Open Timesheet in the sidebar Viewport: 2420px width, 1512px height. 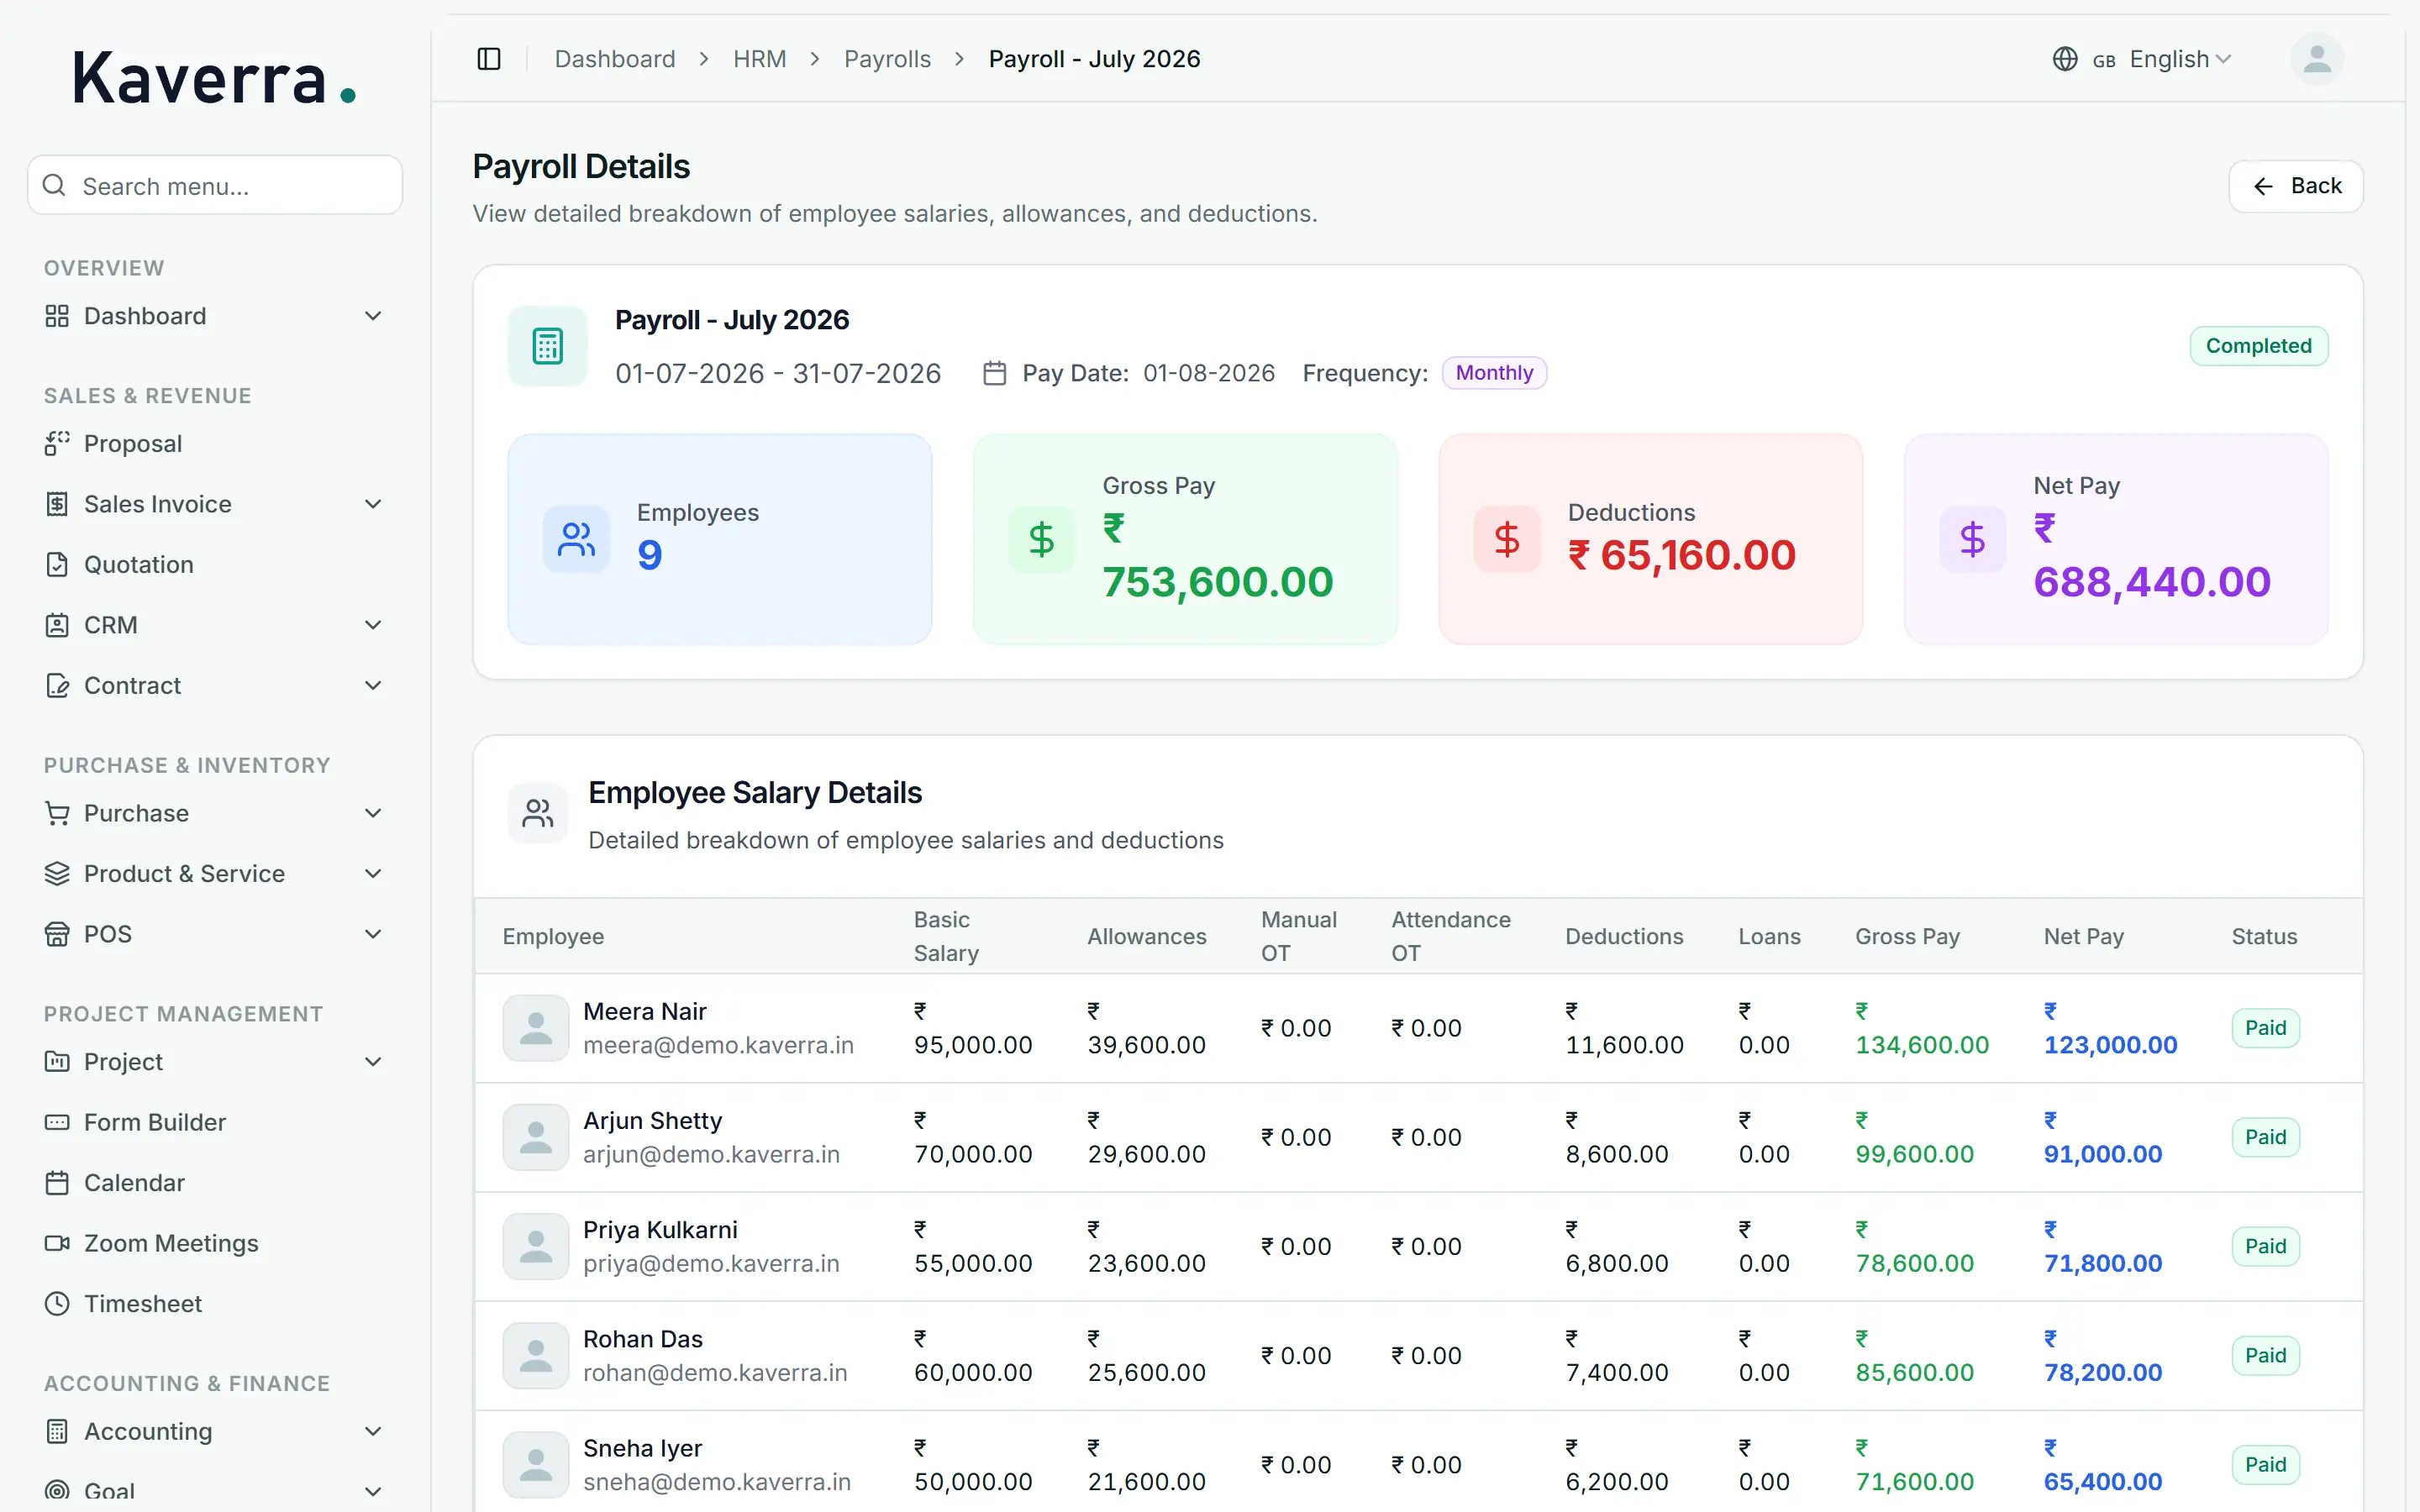pyautogui.click(x=214, y=1303)
